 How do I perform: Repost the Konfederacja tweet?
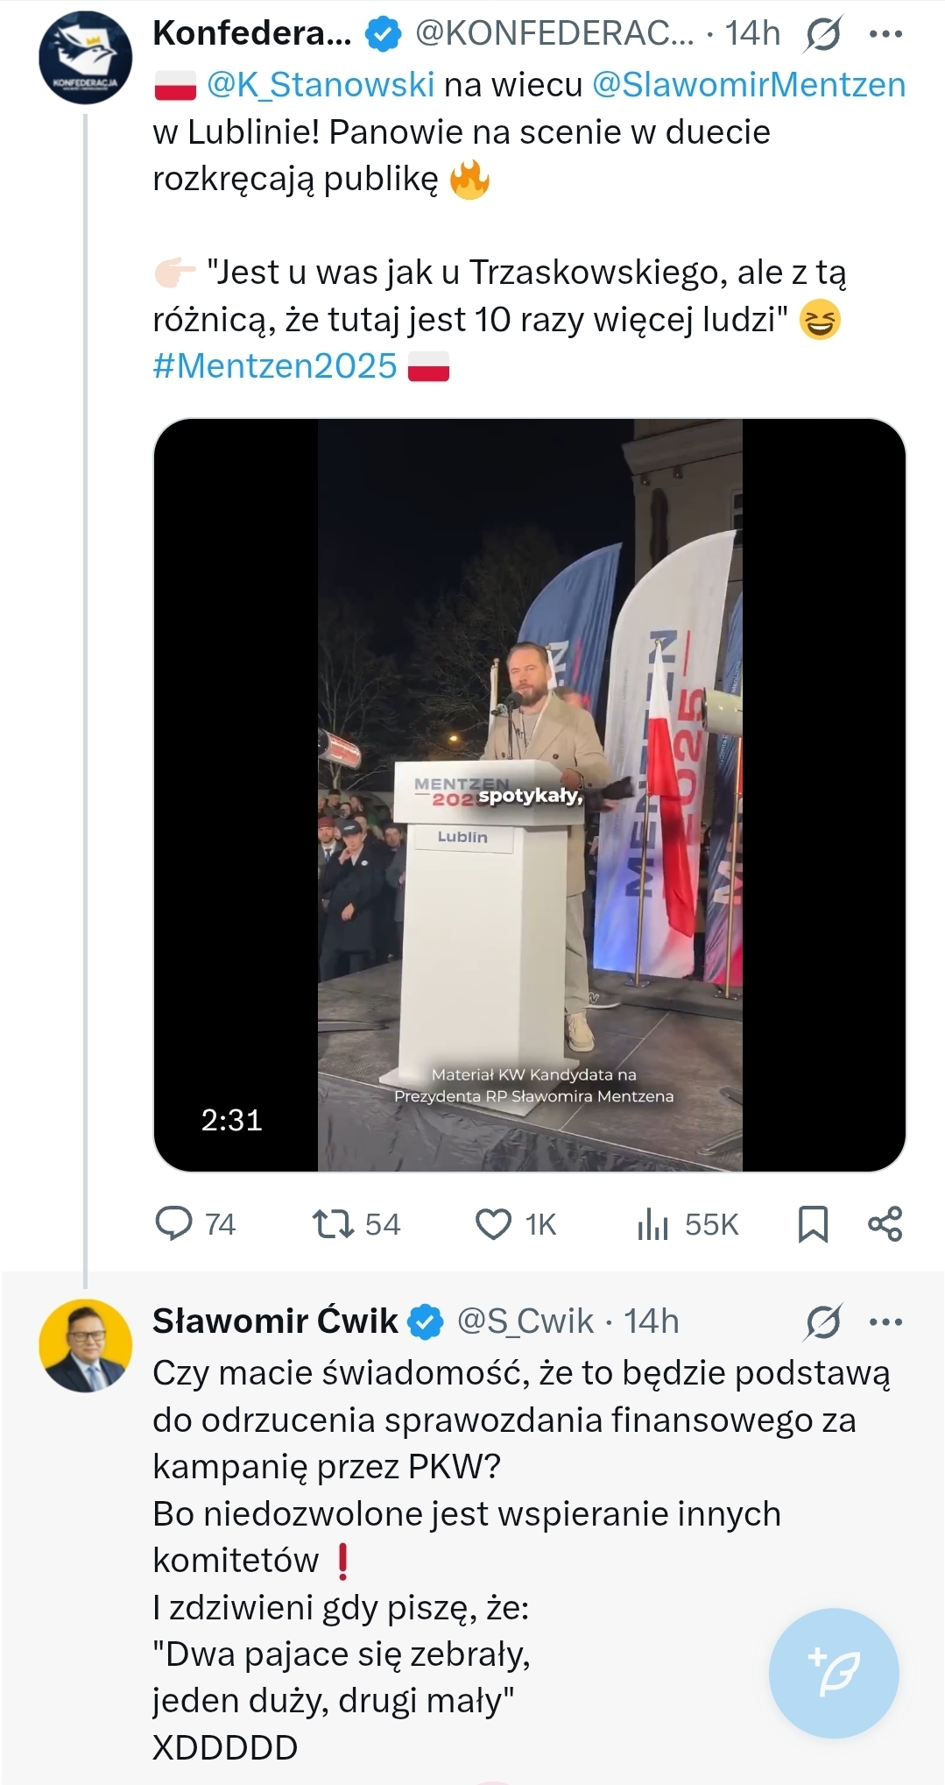(333, 1223)
